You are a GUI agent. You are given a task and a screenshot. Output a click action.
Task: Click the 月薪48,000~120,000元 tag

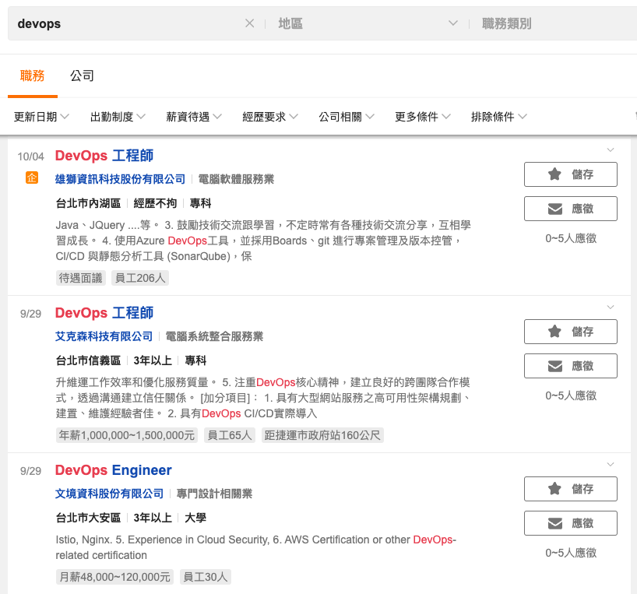click(x=114, y=577)
